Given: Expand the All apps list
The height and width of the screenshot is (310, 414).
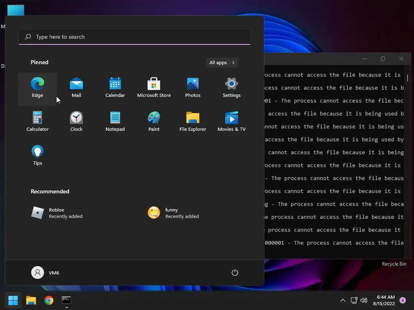Looking at the screenshot, I should (222, 63).
